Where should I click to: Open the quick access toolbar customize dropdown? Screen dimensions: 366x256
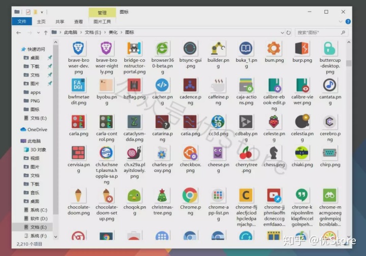pos(42,12)
